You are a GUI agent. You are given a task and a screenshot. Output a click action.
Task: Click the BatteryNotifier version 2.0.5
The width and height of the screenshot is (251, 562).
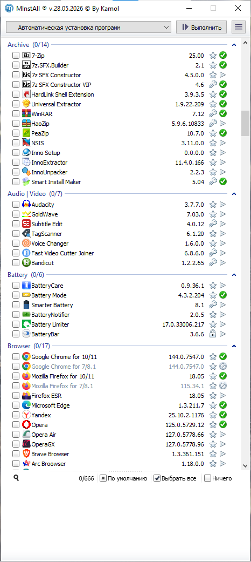coord(197,314)
